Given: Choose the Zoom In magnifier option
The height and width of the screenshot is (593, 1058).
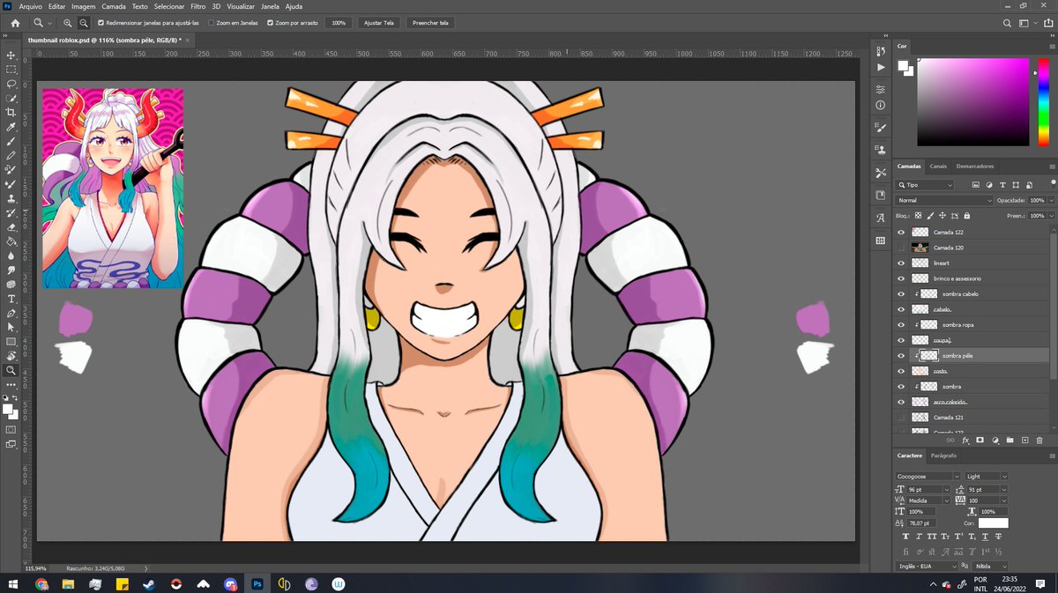Looking at the screenshot, I should [68, 22].
